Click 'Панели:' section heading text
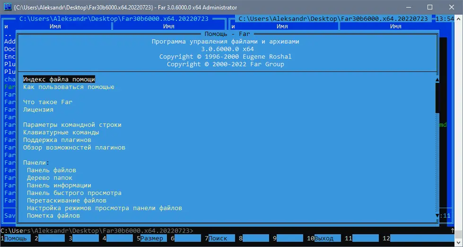Screen dimensions: 463x247 [36, 162]
